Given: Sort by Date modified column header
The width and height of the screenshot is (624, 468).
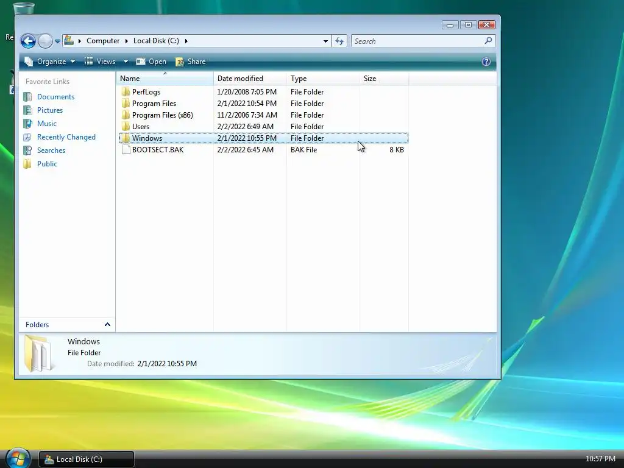Looking at the screenshot, I should 250,79.
